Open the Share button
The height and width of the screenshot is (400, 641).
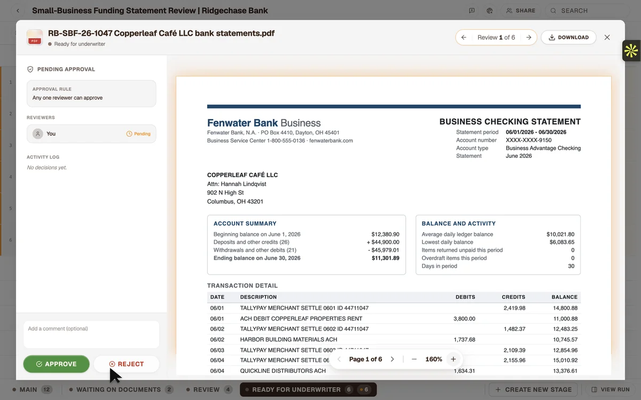pyautogui.click(x=521, y=11)
